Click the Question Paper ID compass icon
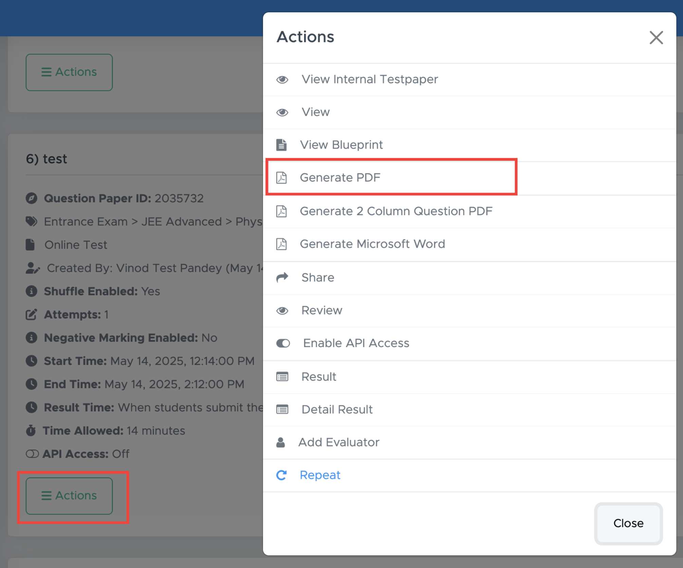Image resolution: width=683 pixels, height=568 pixels. [32, 198]
